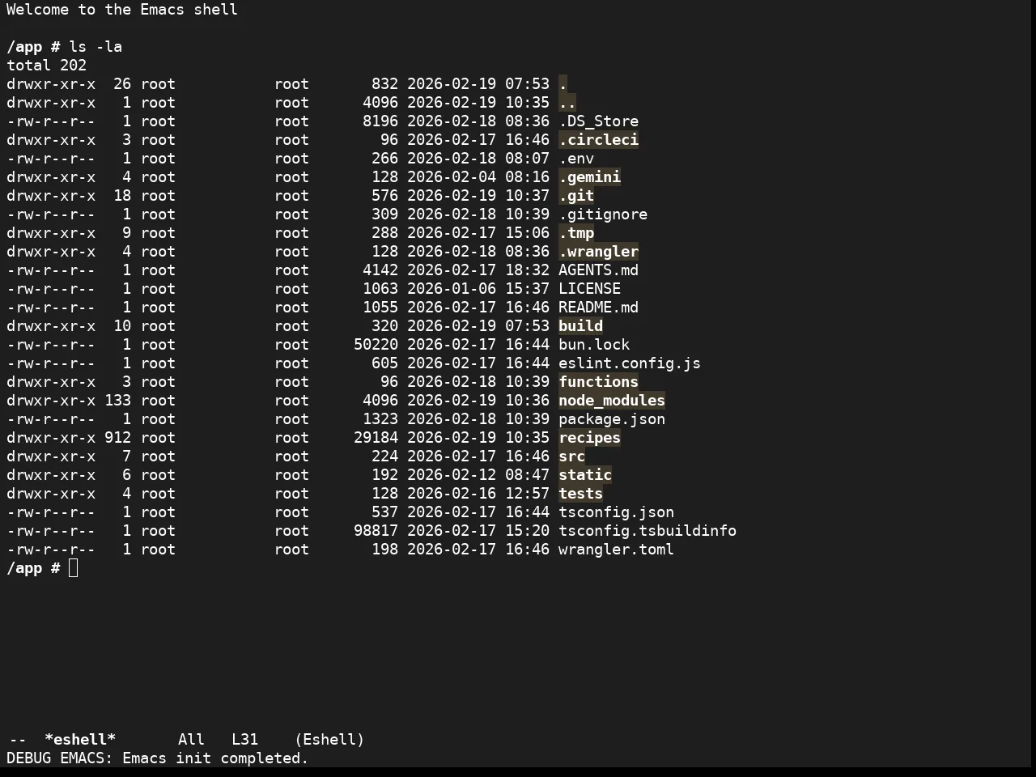Click the .circleci directory name
1036x777 pixels.
click(x=598, y=140)
